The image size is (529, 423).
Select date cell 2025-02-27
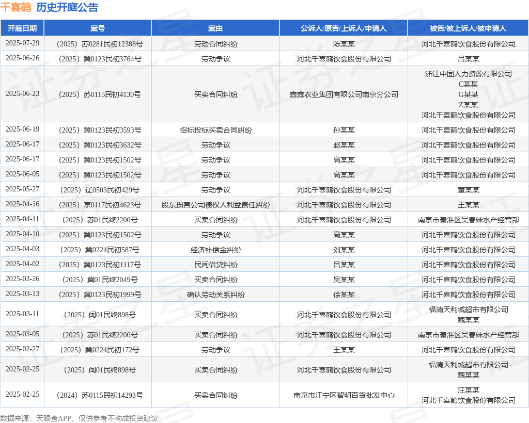click(x=22, y=349)
